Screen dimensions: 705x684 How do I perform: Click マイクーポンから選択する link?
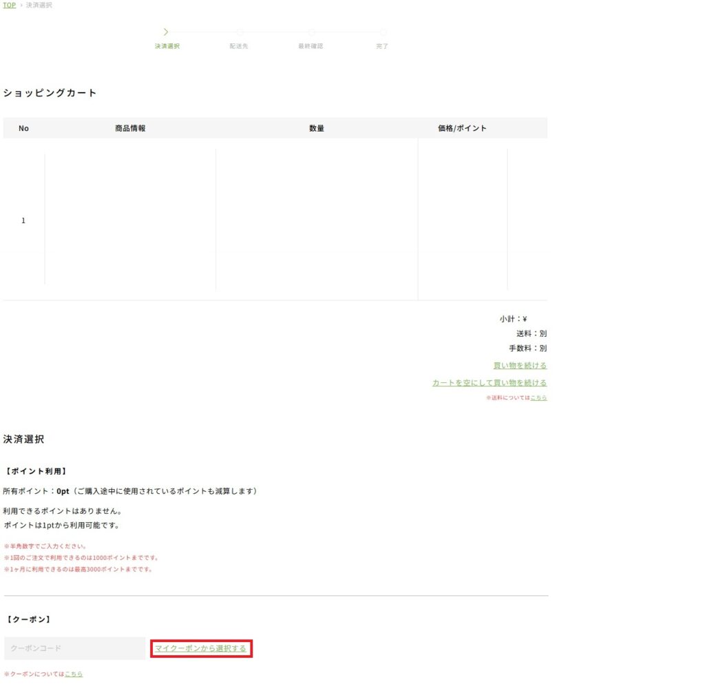point(200,648)
